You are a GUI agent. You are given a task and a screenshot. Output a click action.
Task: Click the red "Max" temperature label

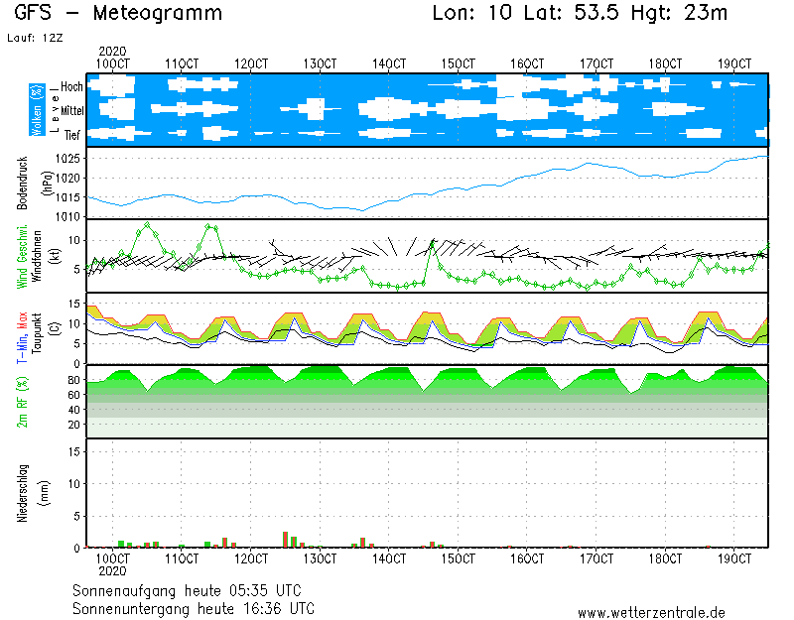click(x=22, y=320)
